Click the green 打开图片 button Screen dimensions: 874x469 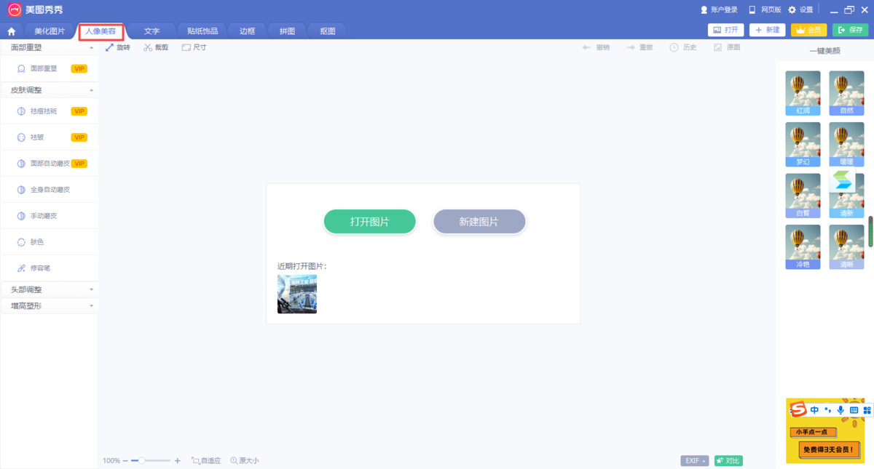pos(369,222)
